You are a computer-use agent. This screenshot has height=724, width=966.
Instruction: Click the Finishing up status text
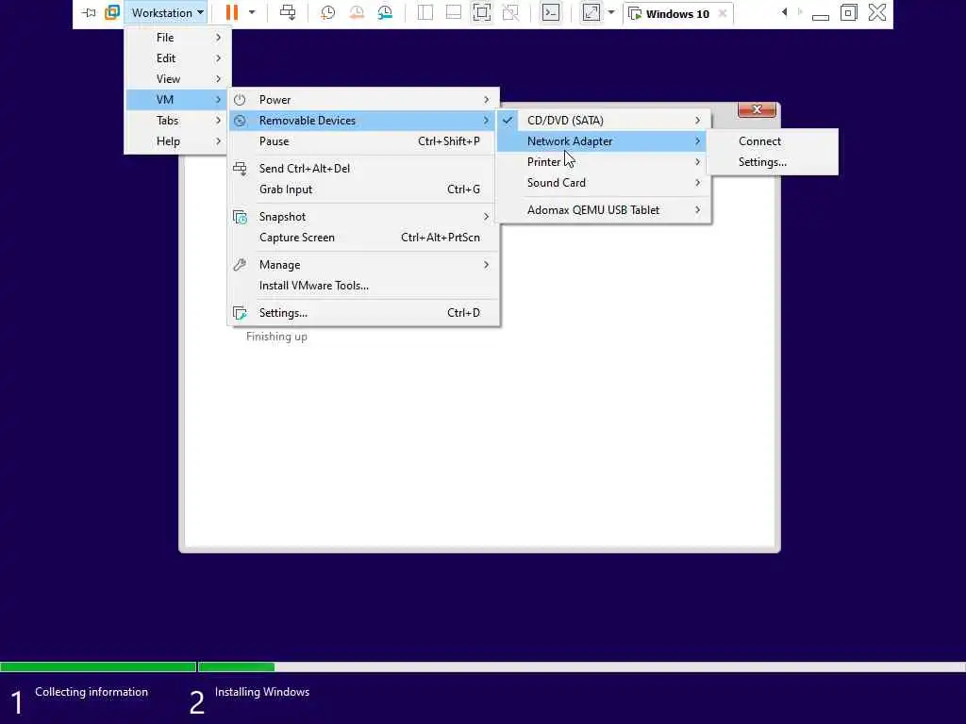(276, 337)
